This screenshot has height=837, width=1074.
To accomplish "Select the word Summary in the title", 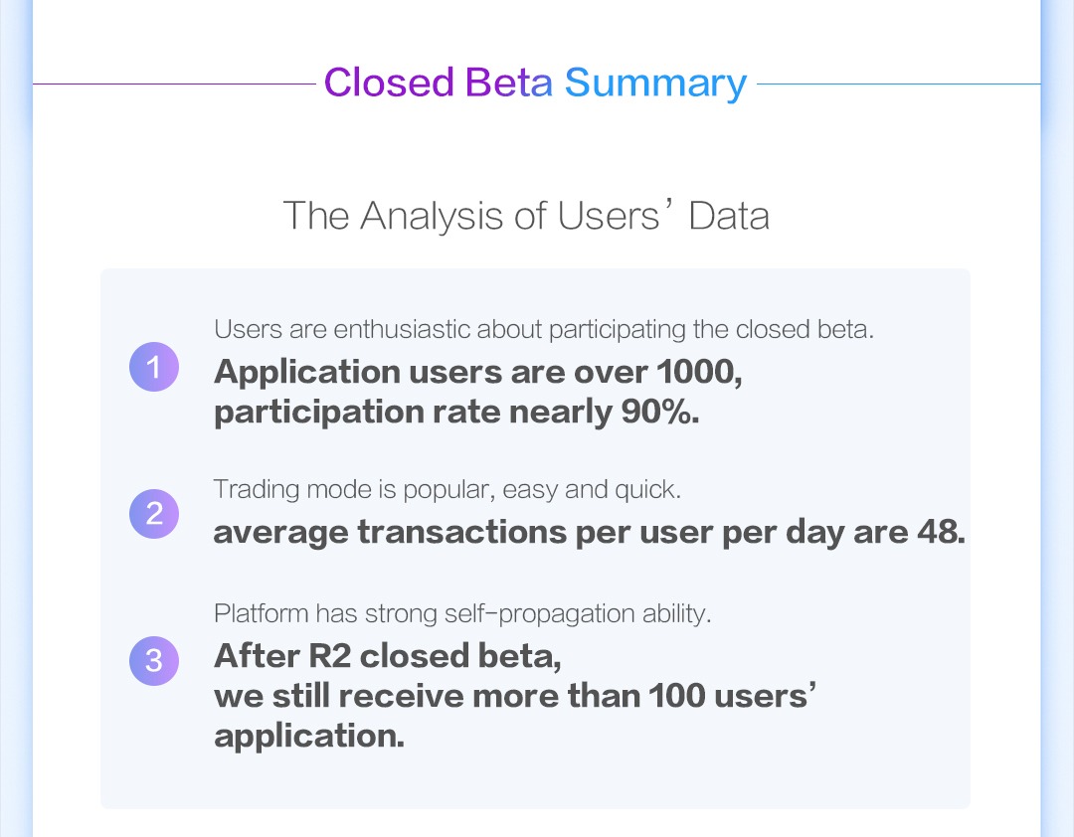I will 655,84.
